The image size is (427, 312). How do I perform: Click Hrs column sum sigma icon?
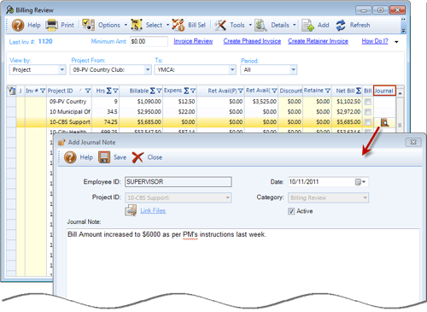pyautogui.click(x=108, y=91)
